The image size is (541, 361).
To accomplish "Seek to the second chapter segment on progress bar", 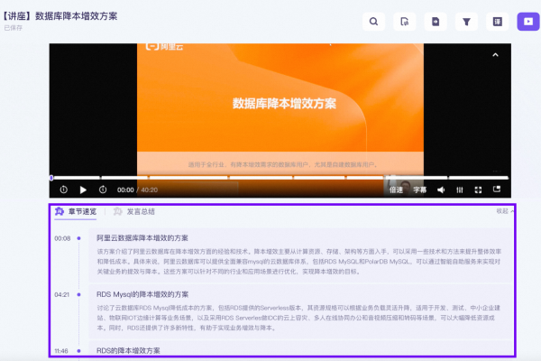I will coord(124,178).
